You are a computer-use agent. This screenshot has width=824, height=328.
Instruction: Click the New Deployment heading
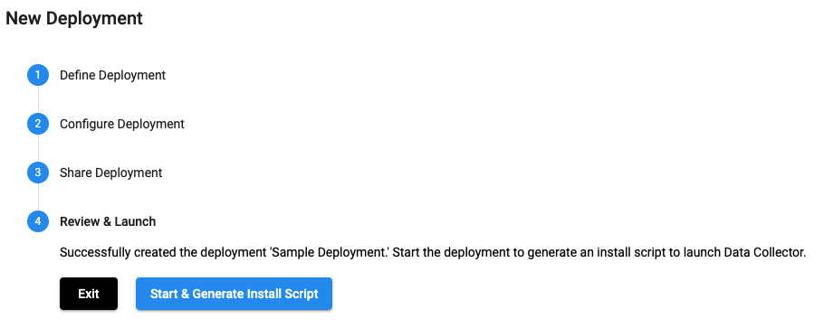[x=74, y=18]
